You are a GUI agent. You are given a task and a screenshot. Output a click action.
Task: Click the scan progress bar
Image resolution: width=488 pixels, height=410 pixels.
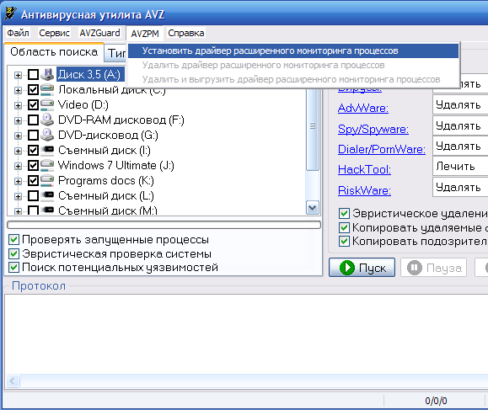point(164,225)
